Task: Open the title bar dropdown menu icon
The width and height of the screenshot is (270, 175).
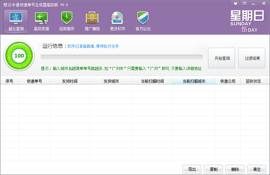Action: pyautogui.click(x=244, y=3)
